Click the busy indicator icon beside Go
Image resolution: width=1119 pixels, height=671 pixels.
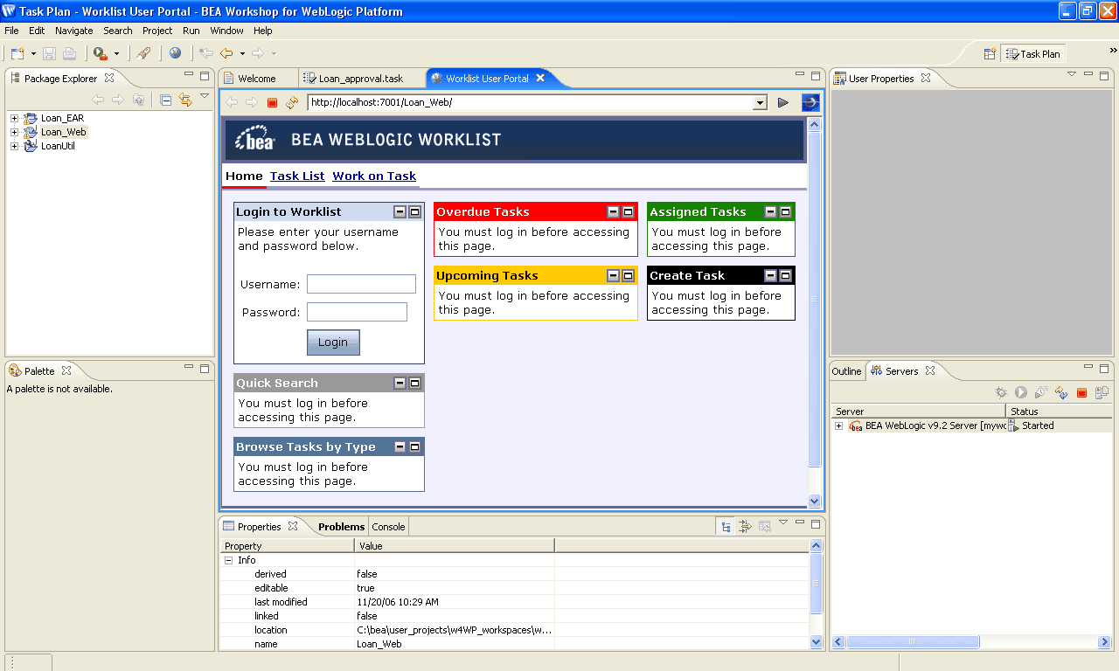810,102
